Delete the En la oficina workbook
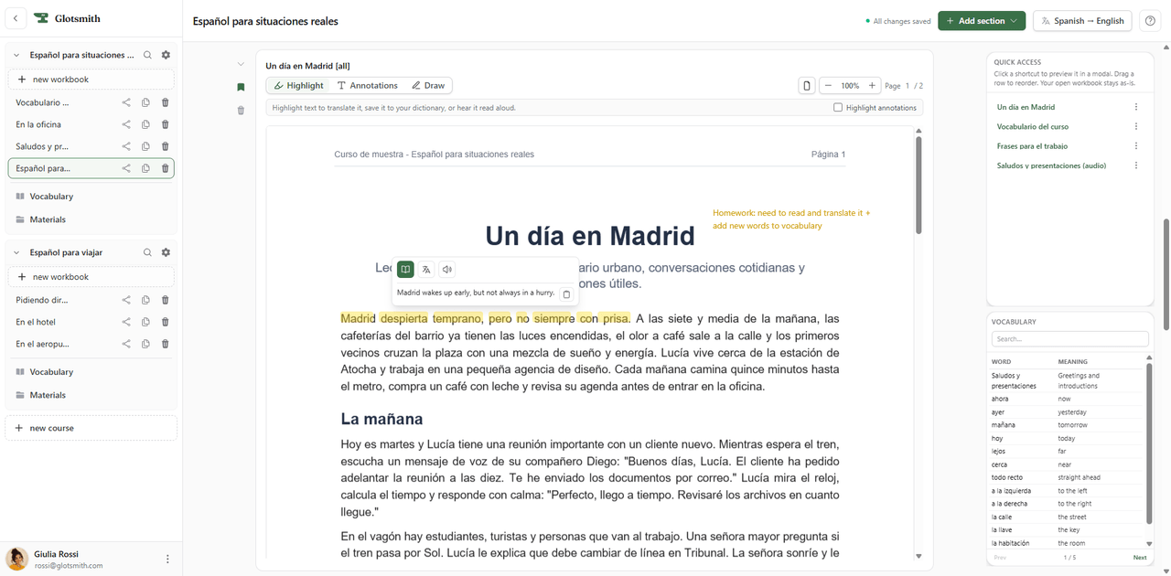The height and width of the screenshot is (576, 1171). [x=166, y=124]
